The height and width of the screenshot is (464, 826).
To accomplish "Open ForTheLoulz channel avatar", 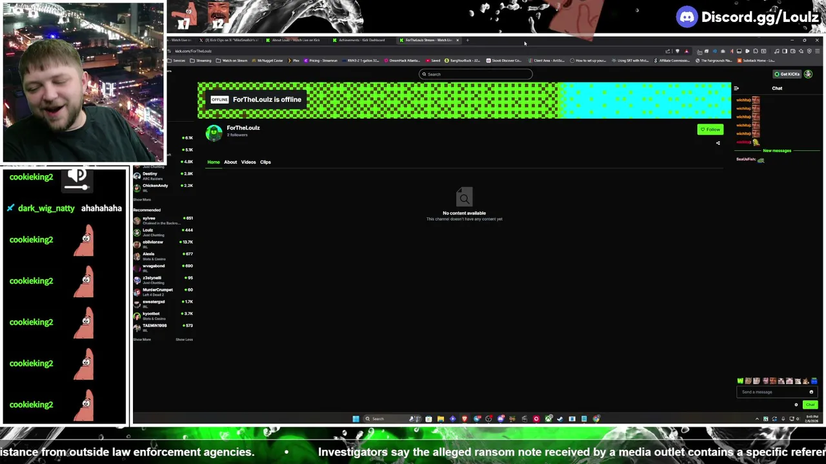I will [214, 133].
